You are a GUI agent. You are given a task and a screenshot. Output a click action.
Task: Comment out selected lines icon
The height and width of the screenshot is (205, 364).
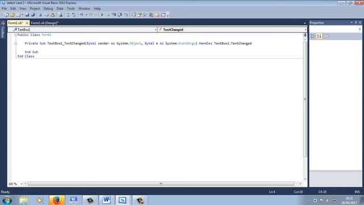point(68,15)
